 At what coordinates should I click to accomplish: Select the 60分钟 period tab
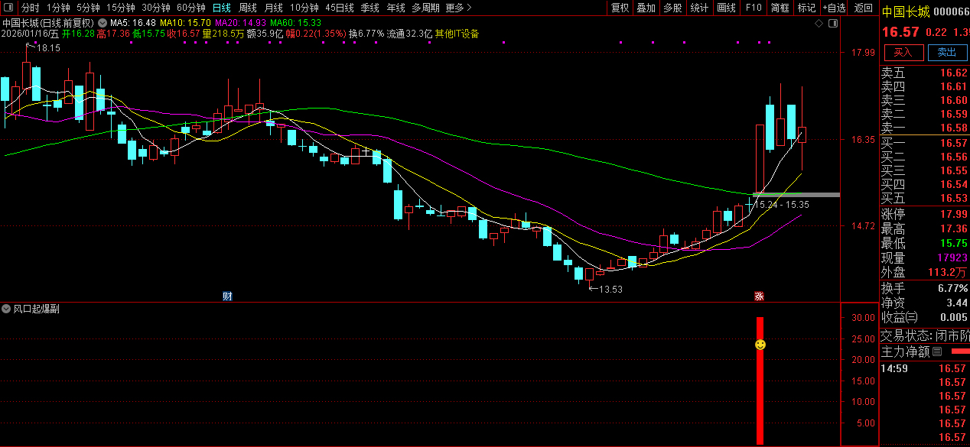click(190, 8)
